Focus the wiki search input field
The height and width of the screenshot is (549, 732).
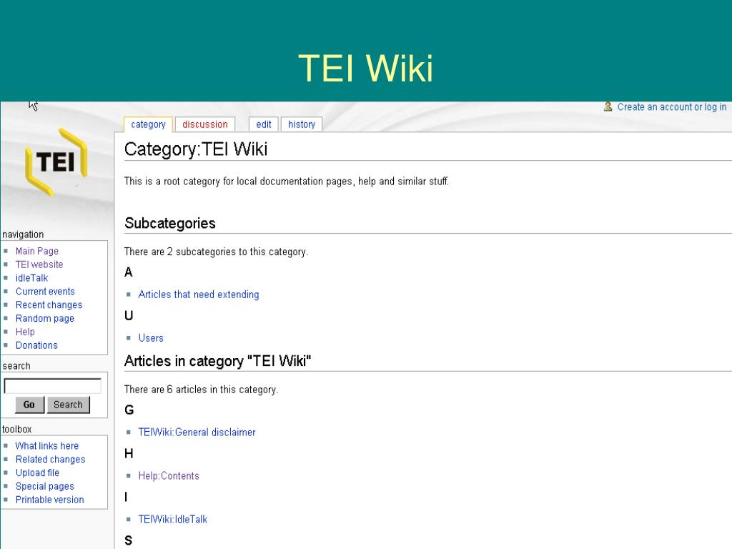pyautogui.click(x=52, y=385)
